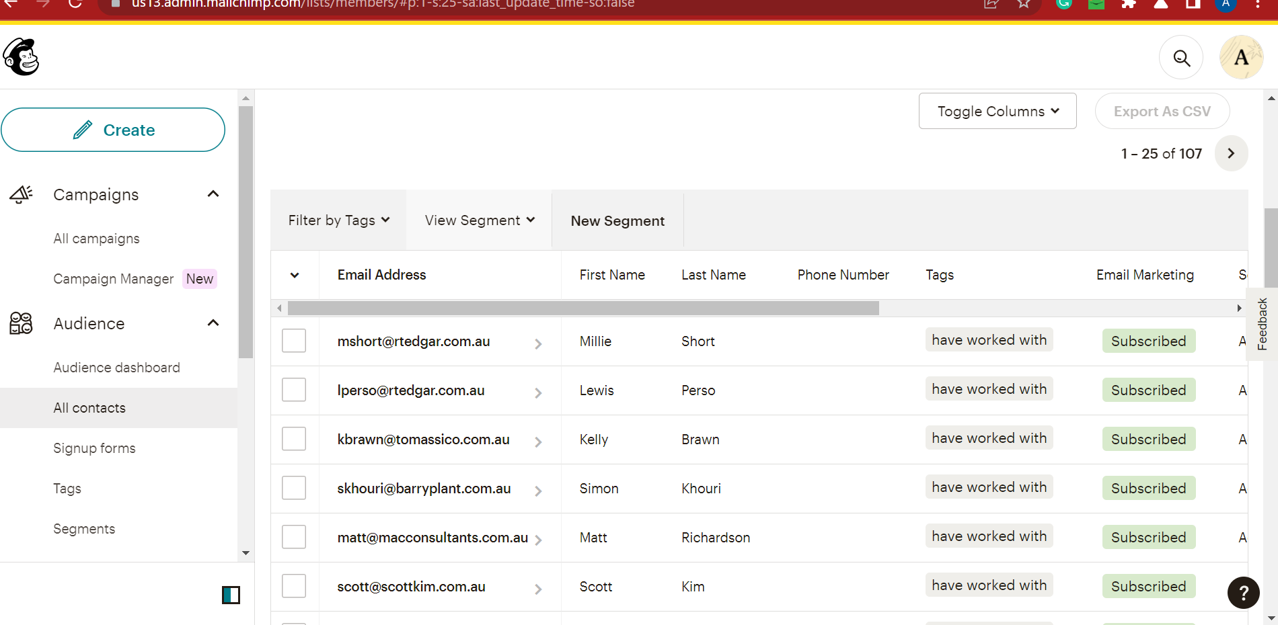Open Tags page in sidebar
The image size is (1278, 625).
(67, 489)
